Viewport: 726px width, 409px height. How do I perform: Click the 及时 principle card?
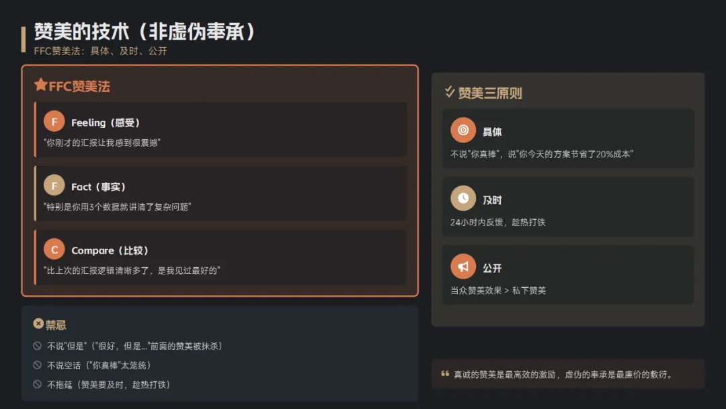pos(568,207)
